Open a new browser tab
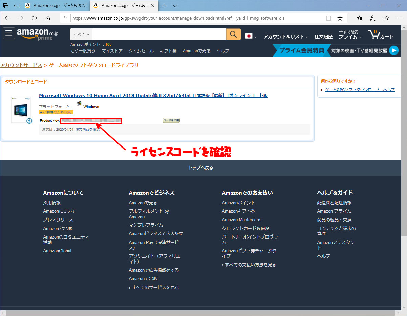 point(164,6)
